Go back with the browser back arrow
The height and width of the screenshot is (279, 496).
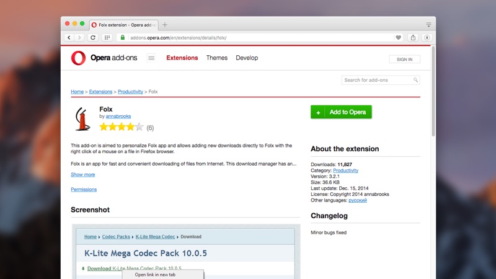(69, 37)
